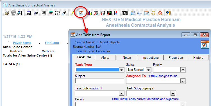Open the Task Subgrouping 1 dropdown
The height and width of the screenshot is (106, 211).
coord(121,93)
